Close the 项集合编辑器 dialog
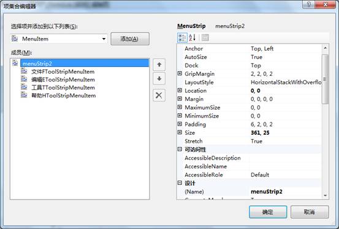Image resolution: width=339 pixels, height=229 pixels. pyautogui.click(x=326, y=4)
